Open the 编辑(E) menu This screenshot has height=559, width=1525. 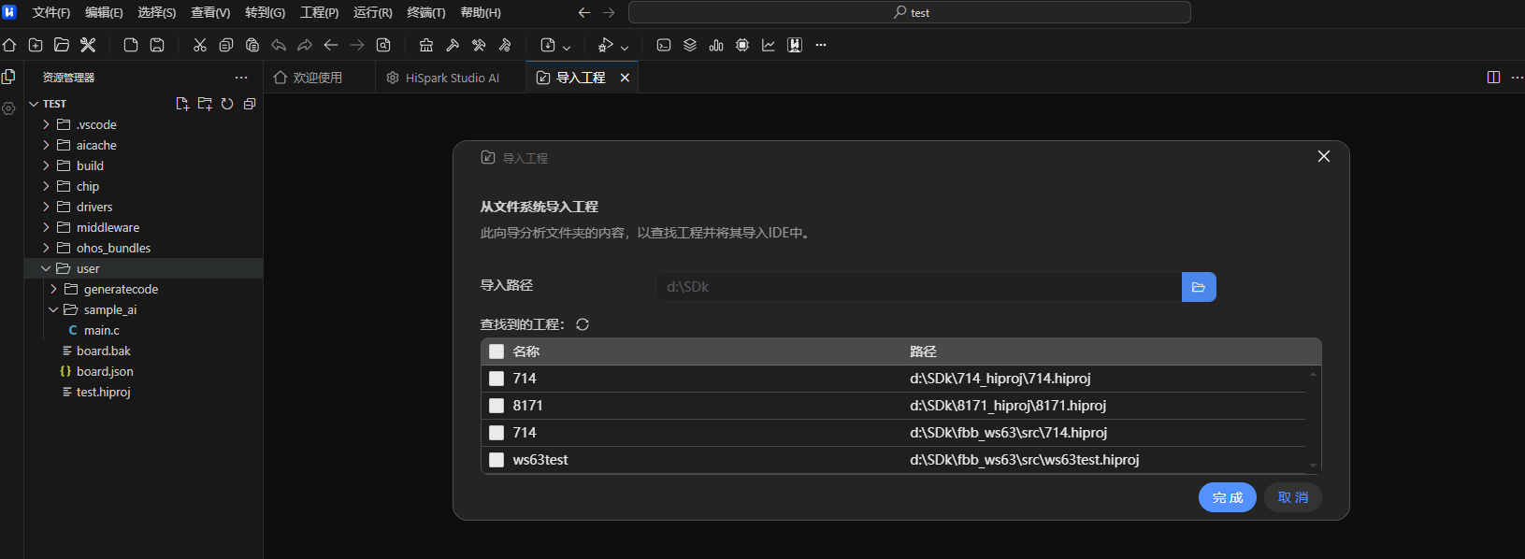click(104, 12)
